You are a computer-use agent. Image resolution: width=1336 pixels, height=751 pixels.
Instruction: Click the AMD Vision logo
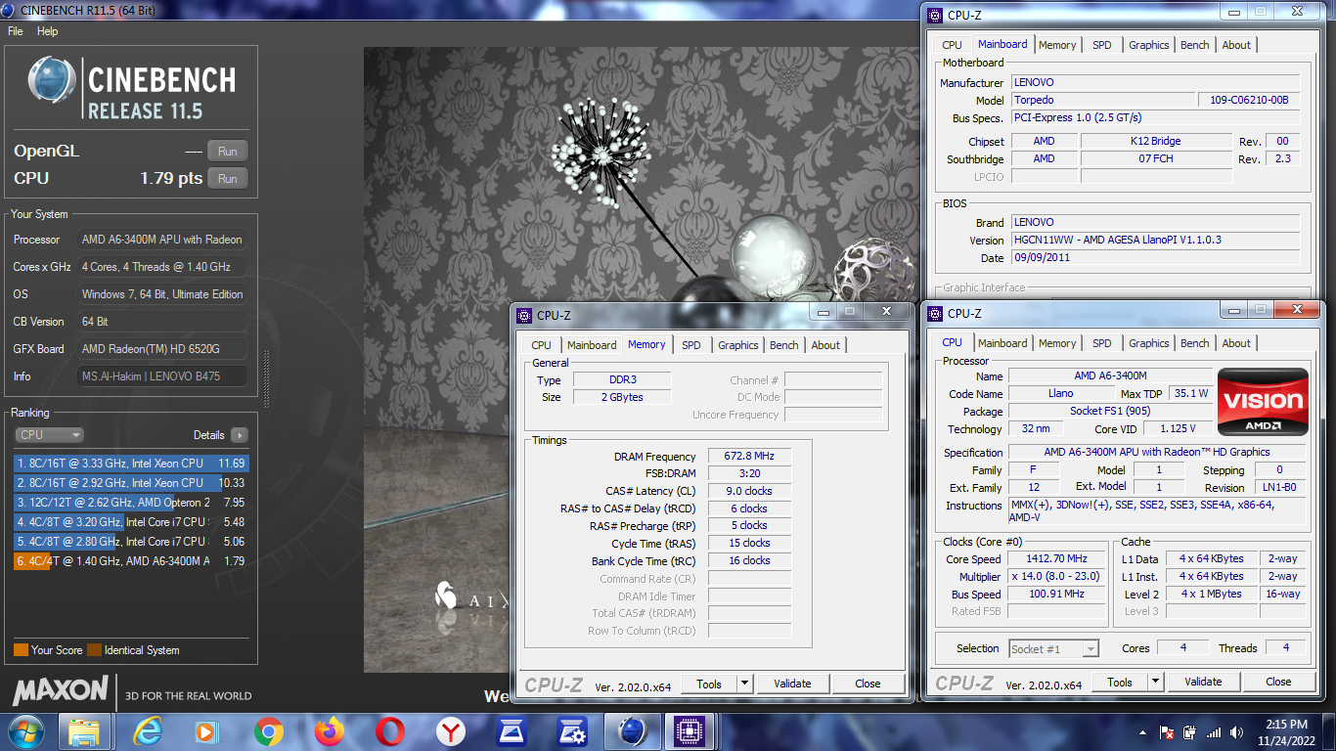pyautogui.click(x=1263, y=402)
